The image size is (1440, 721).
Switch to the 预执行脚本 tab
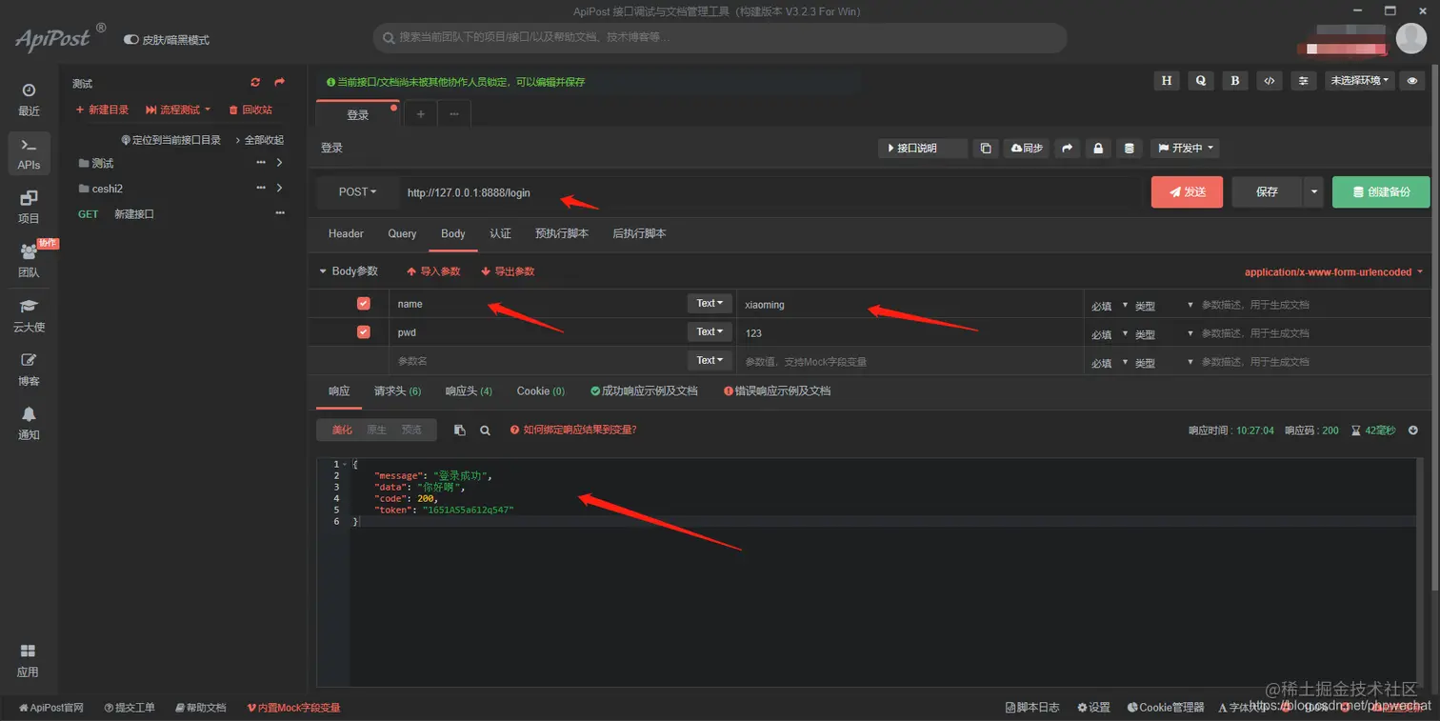pos(562,233)
